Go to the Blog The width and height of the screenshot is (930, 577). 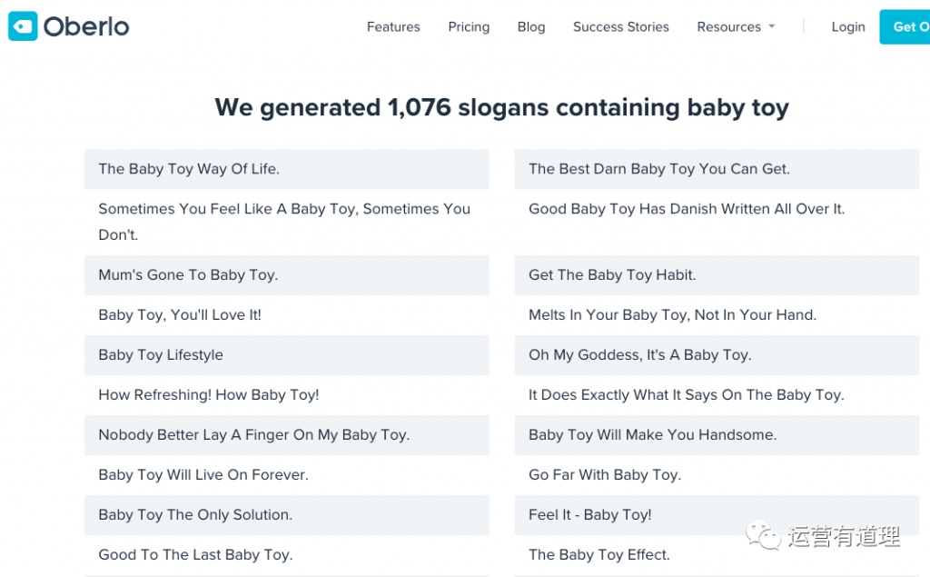coord(530,26)
